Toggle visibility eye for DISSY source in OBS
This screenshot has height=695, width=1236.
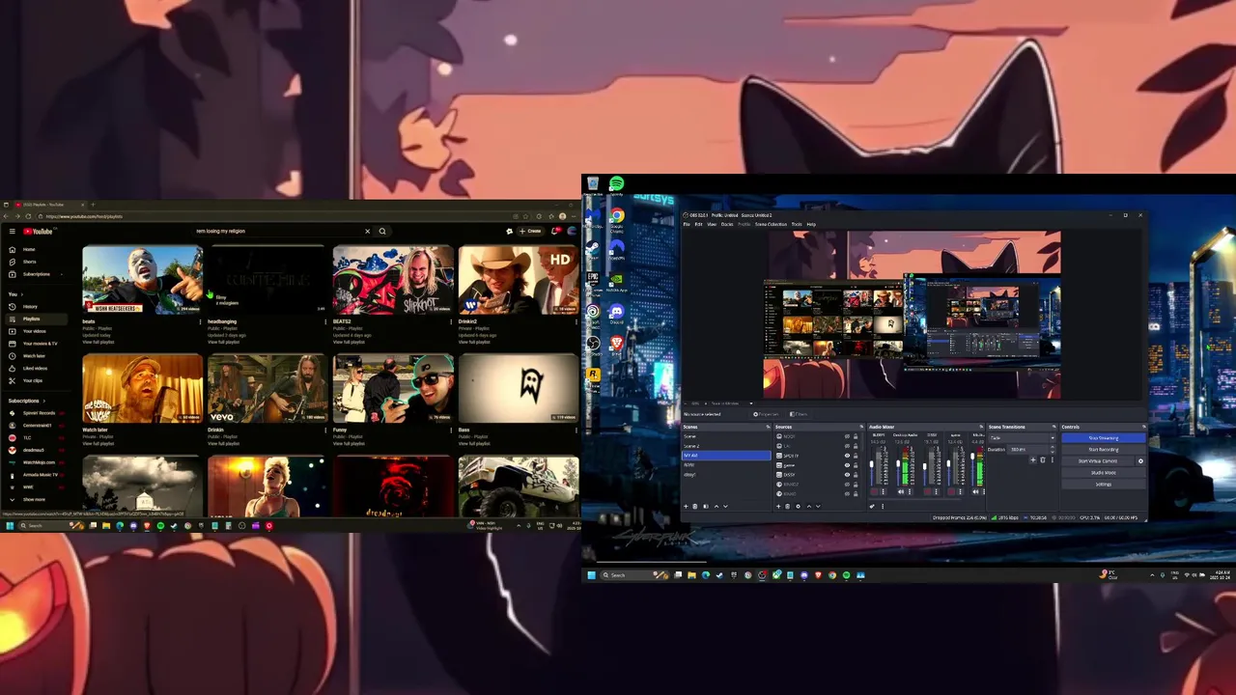pos(847,475)
